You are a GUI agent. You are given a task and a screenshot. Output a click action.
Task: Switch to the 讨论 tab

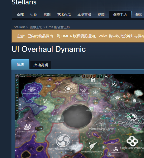(x=34, y=15)
